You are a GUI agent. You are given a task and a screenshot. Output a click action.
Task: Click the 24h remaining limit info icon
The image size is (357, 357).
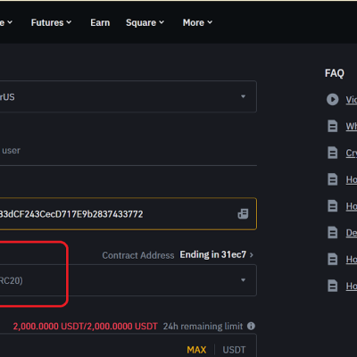(x=251, y=326)
